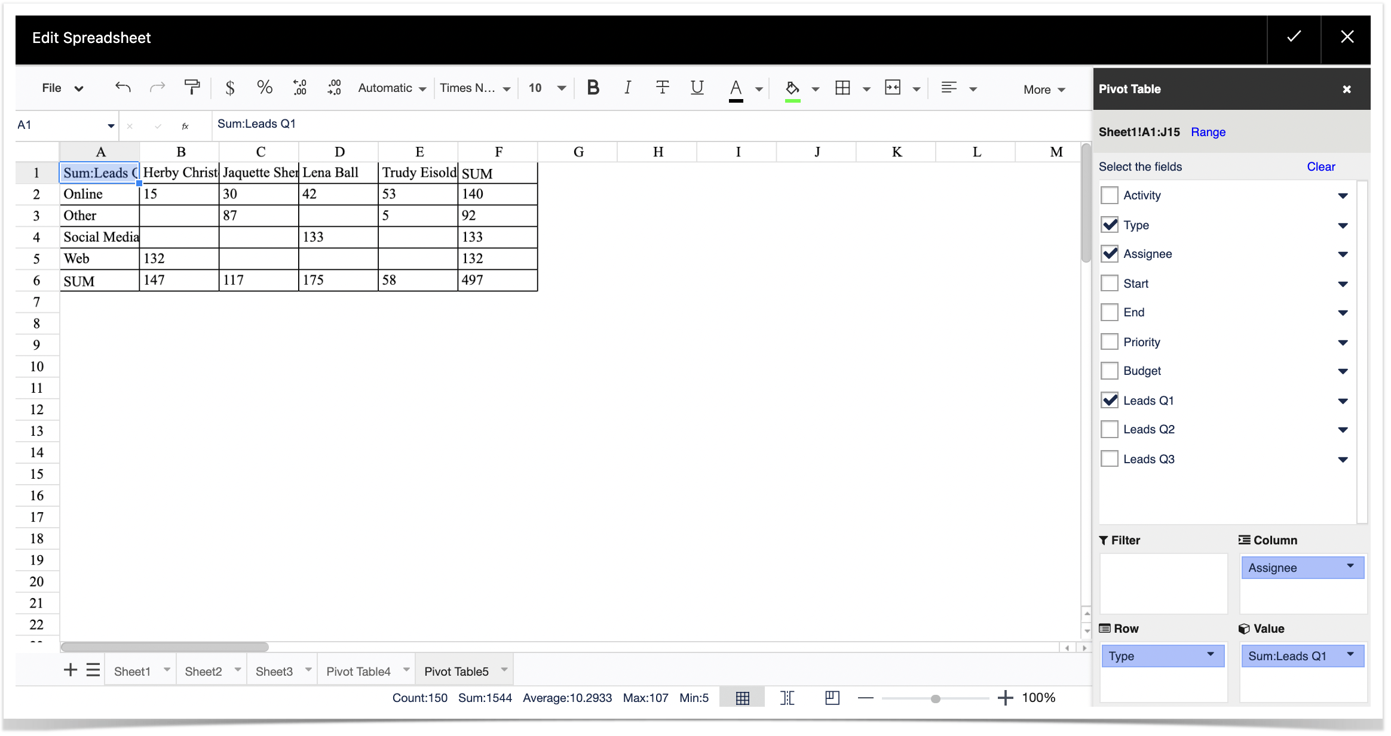1391x736 pixels.
Task: Select the Paint Format brush icon
Action: pos(192,88)
